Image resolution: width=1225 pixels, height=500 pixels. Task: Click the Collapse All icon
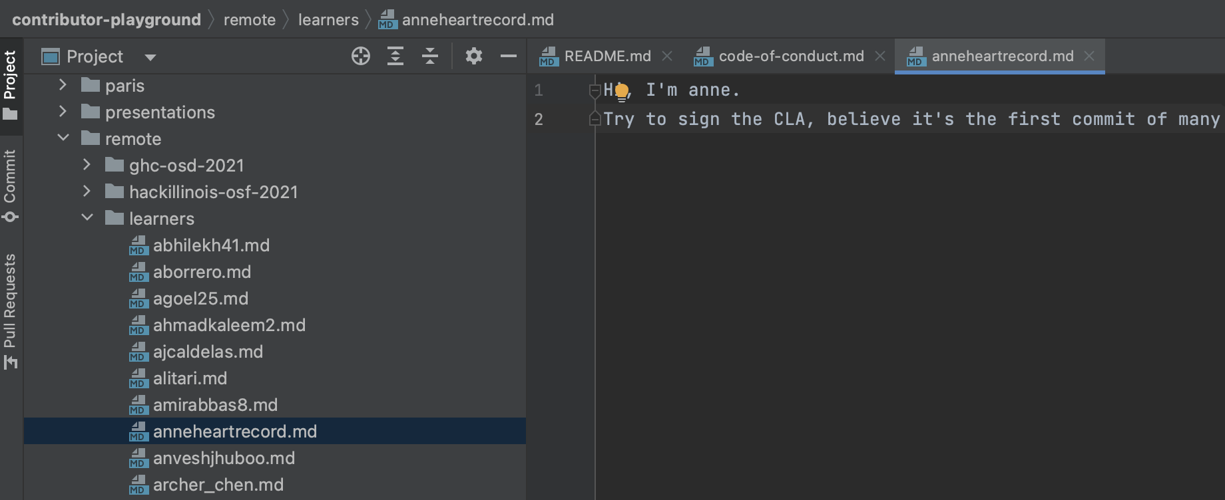(430, 57)
